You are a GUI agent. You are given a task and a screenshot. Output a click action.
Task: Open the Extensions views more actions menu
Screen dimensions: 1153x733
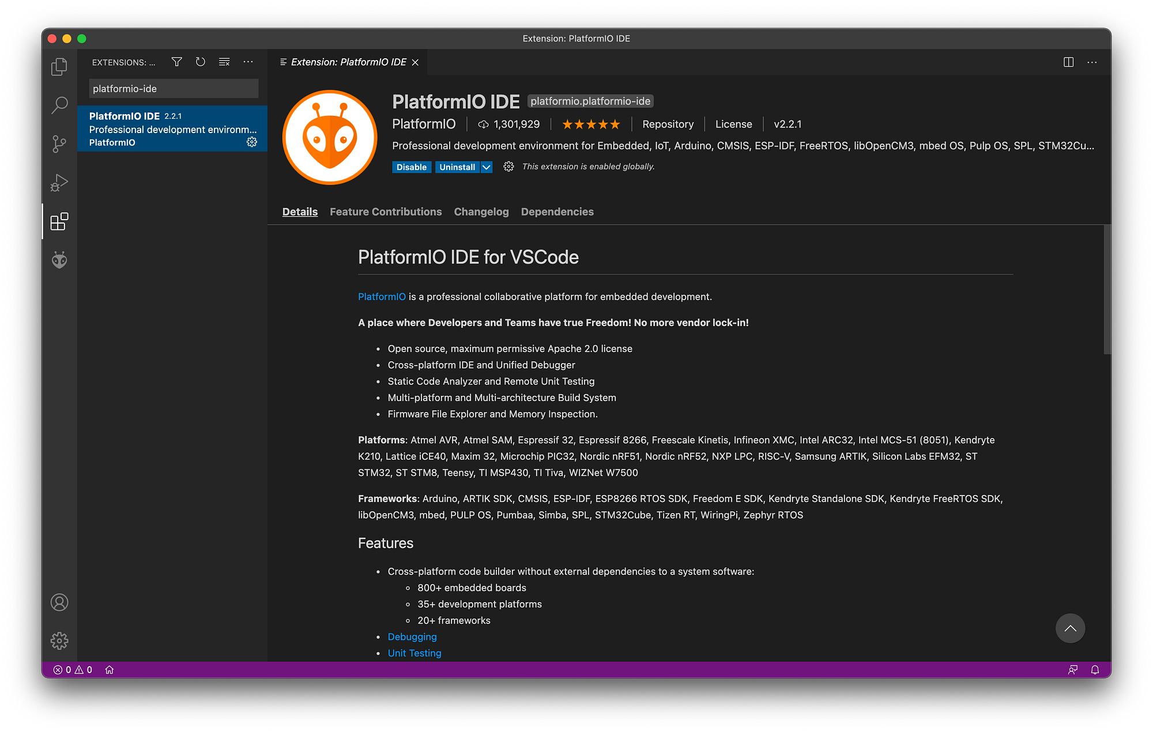click(x=248, y=62)
